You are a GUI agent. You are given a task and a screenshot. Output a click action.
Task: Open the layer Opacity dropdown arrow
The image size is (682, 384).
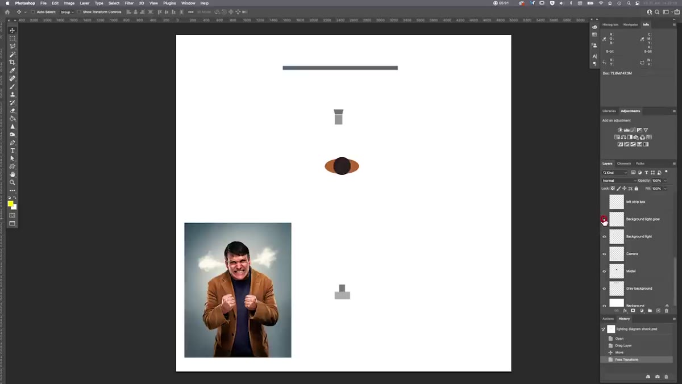tap(665, 181)
